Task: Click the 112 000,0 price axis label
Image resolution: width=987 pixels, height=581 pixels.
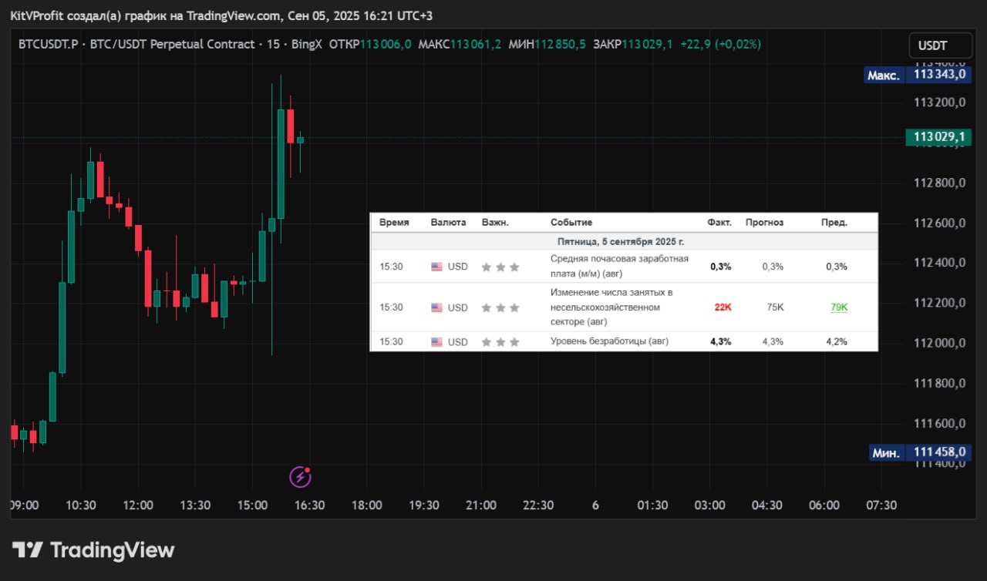Action: tap(939, 343)
